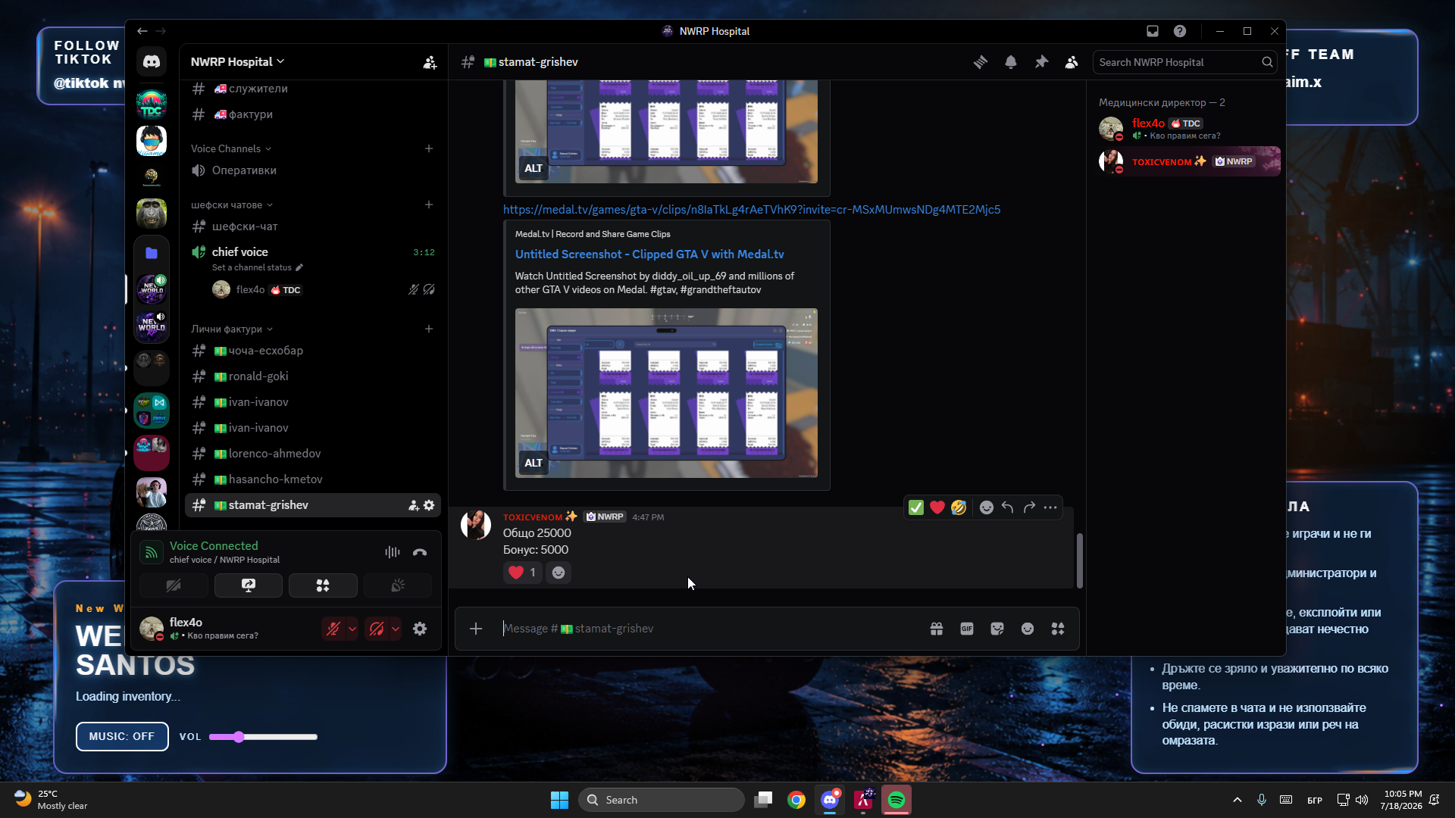The height and width of the screenshot is (818, 1455).
Task: Open the lorenco-ahmedov channel
Action: click(x=313, y=454)
